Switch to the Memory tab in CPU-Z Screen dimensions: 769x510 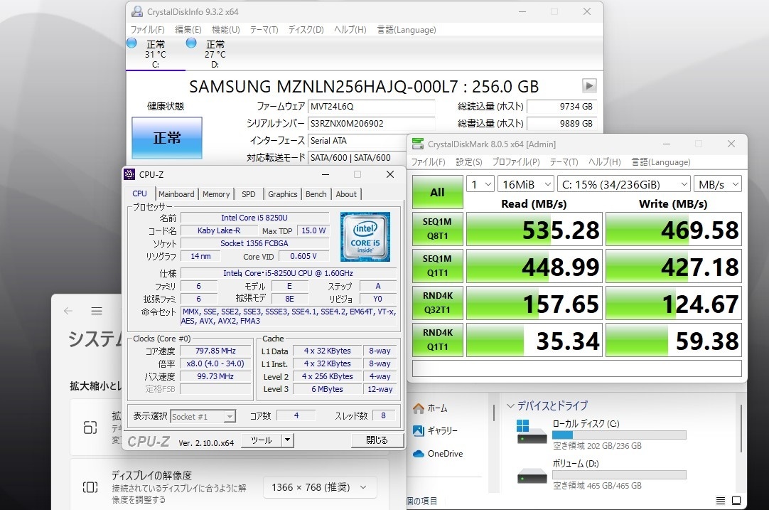click(216, 194)
